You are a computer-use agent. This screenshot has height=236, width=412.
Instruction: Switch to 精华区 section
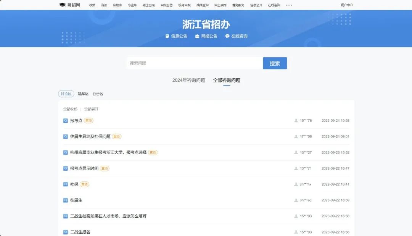point(83,94)
